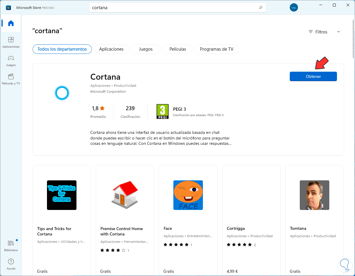Viewport: 355px width, 276px height.
Task: Click the Microsoft Corporation publisher text
Action: coord(108,92)
